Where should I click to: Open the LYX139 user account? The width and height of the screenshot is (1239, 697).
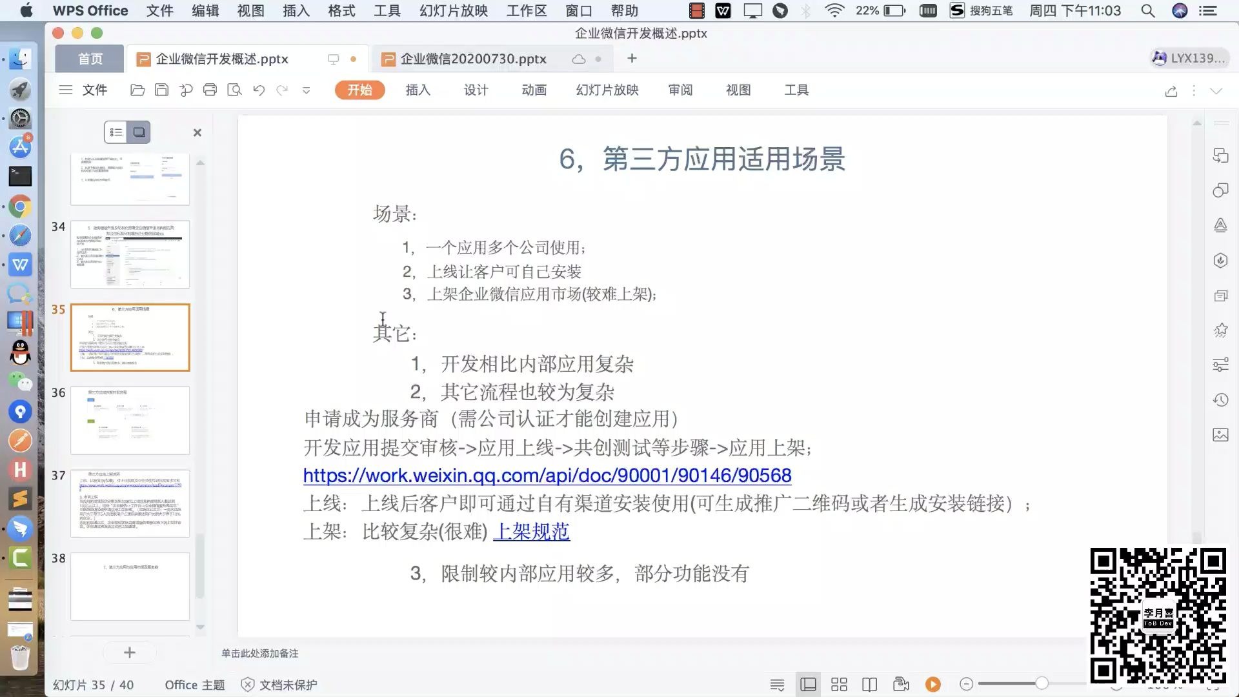tap(1188, 58)
